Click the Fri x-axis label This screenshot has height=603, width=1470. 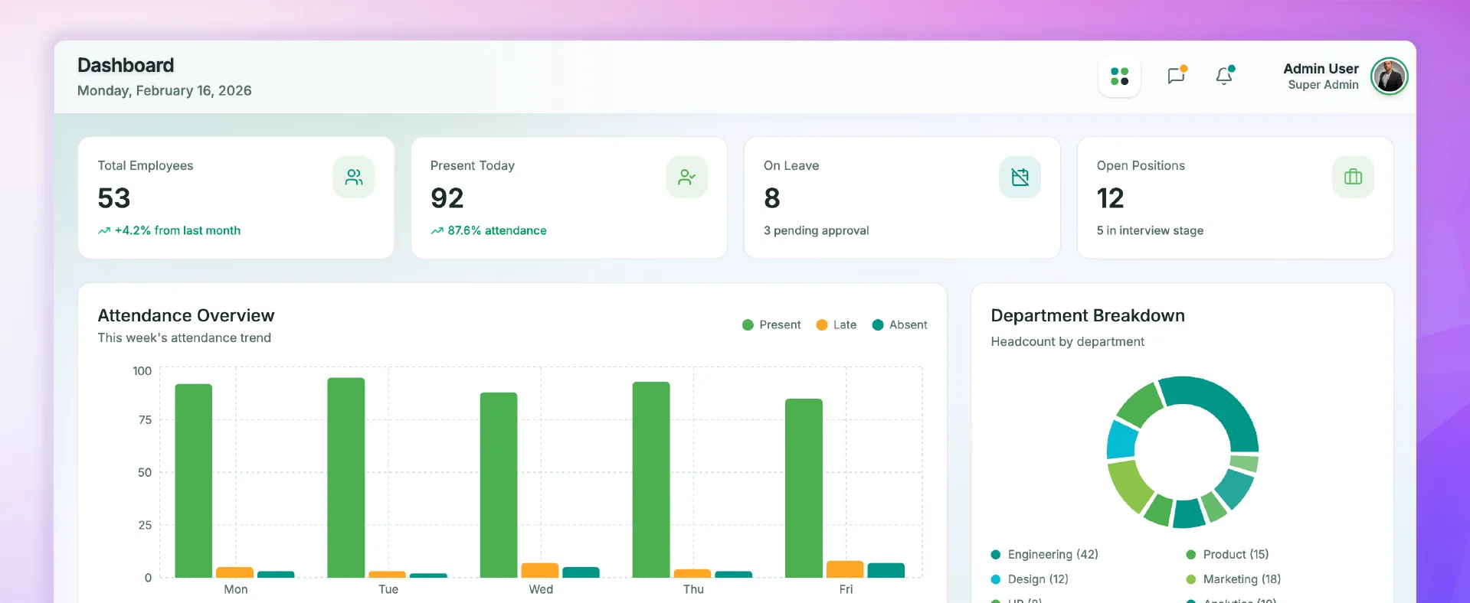846,589
